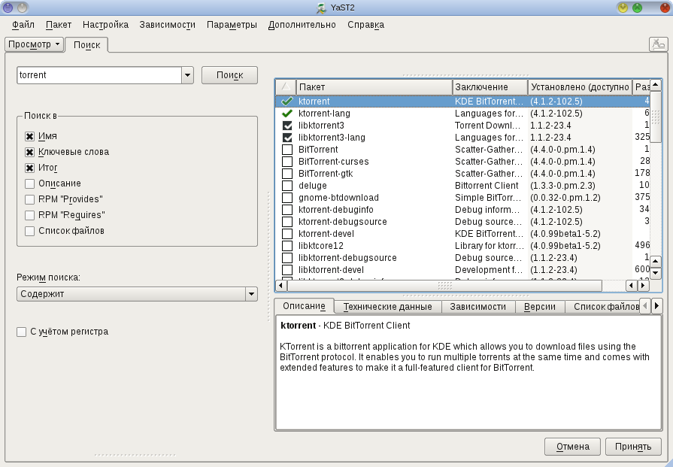Toggle the libktorrent3 package status checkbox
Screen dimensions: 673x467
[287, 126]
